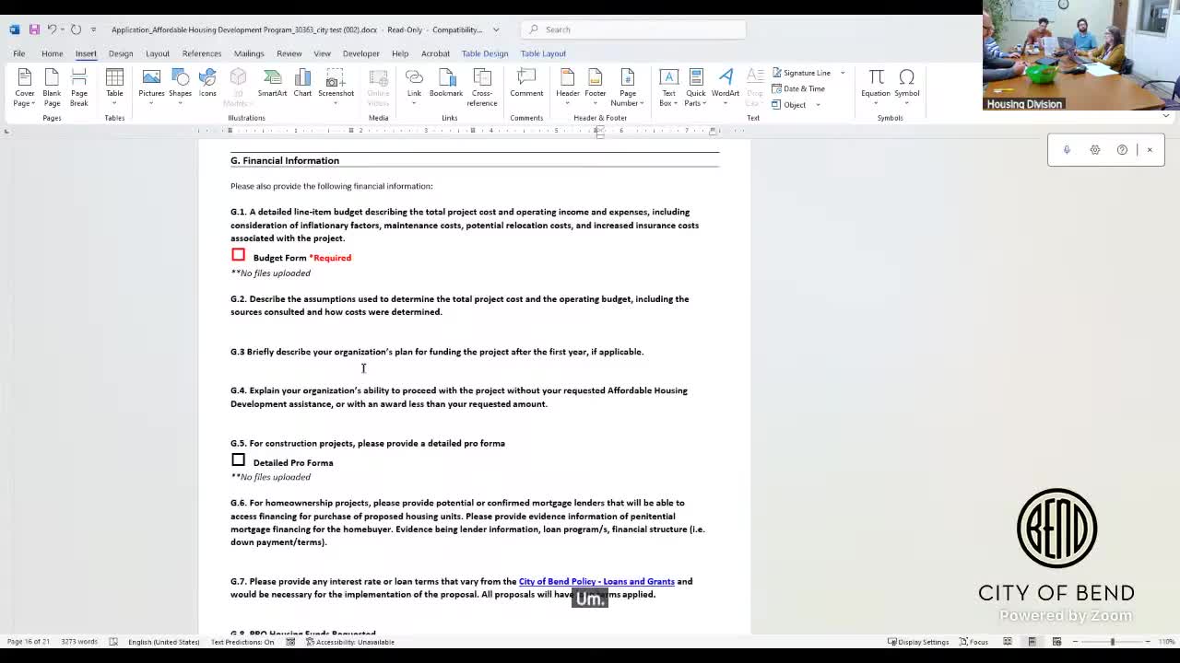Screen dimensions: 1180x663
Task: Click the Page Number icon
Action: [628, 76]
